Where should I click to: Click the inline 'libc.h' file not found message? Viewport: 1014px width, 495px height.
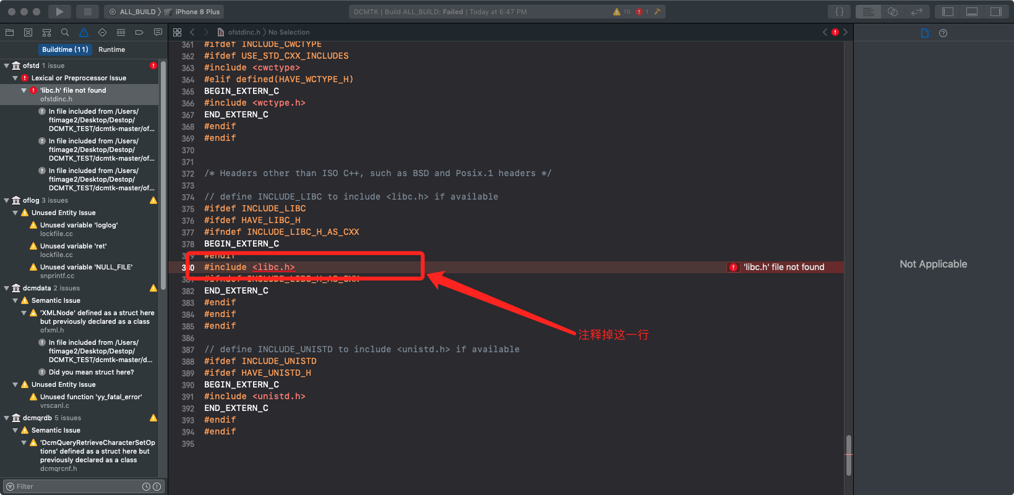coord(784,268)
